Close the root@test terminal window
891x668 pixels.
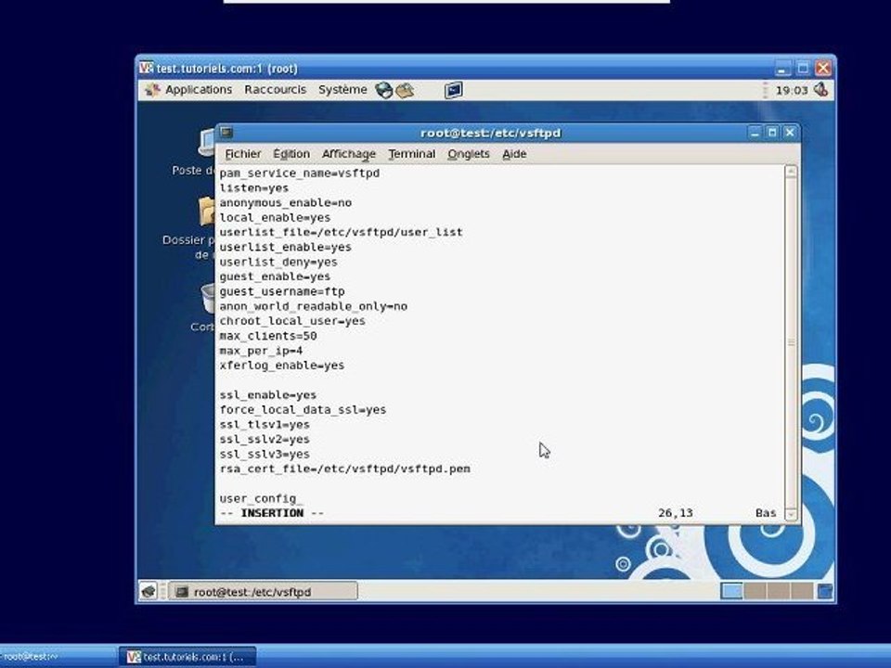pyautogui.click(x=790, y=133)
